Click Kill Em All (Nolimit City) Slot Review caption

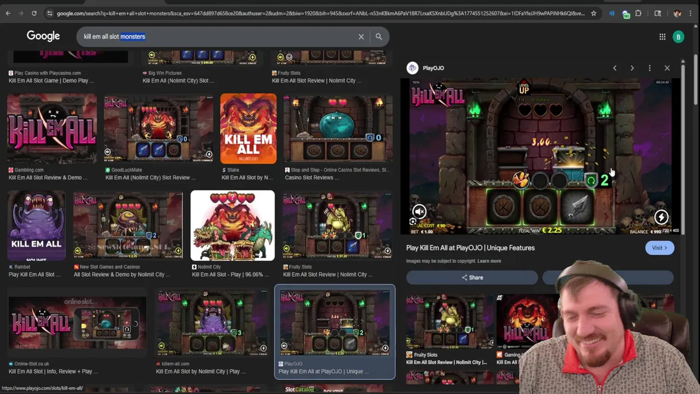point(150,177)
